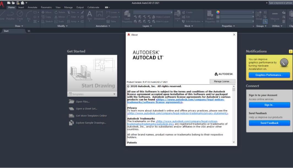Expand the Properties panel
The image size is (293, 168).
tap(228, 26)
